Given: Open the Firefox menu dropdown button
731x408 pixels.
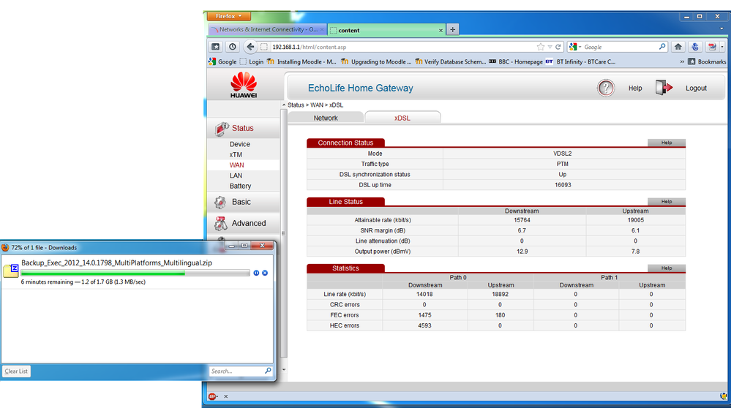Looking at the screenshot, I should 229,16.
